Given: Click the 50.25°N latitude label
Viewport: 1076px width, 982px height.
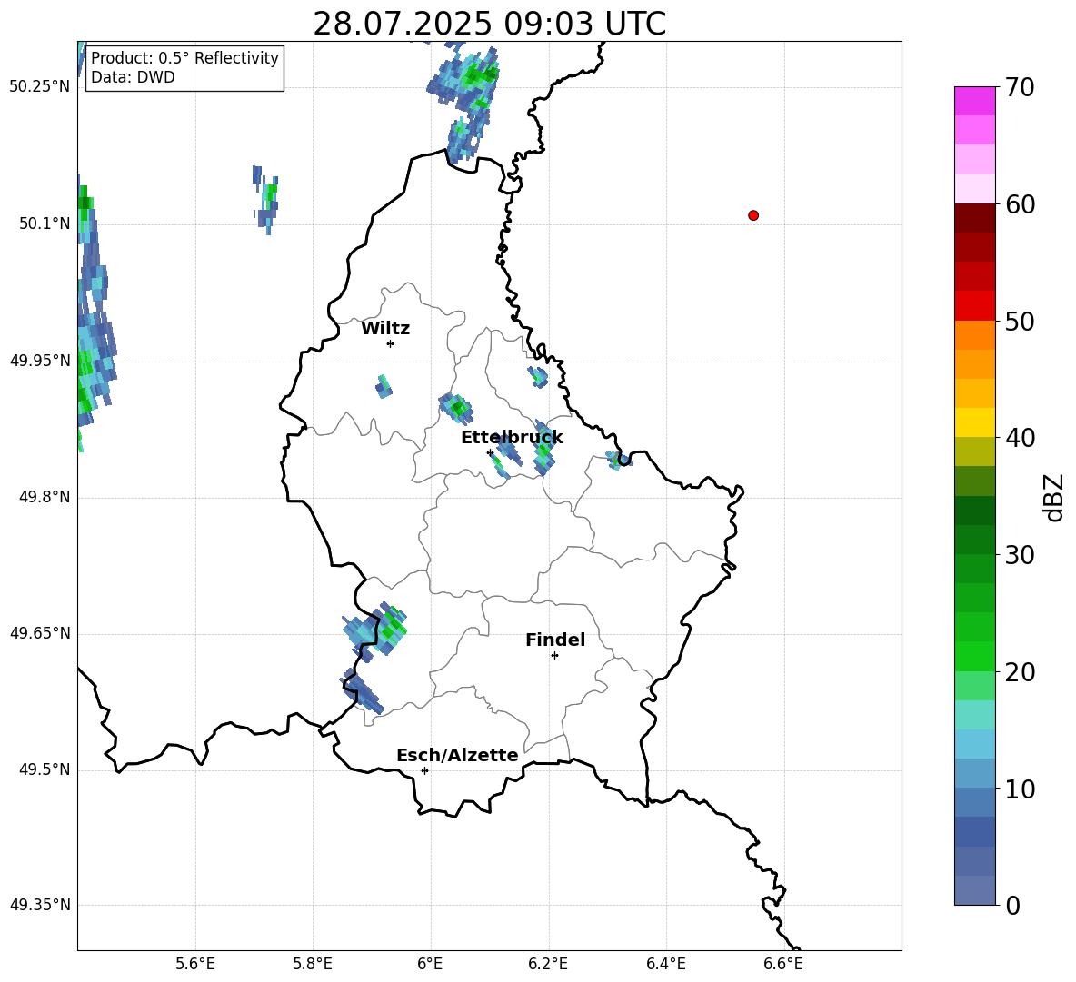Looking at the screenshot, I should coord(40,87).
